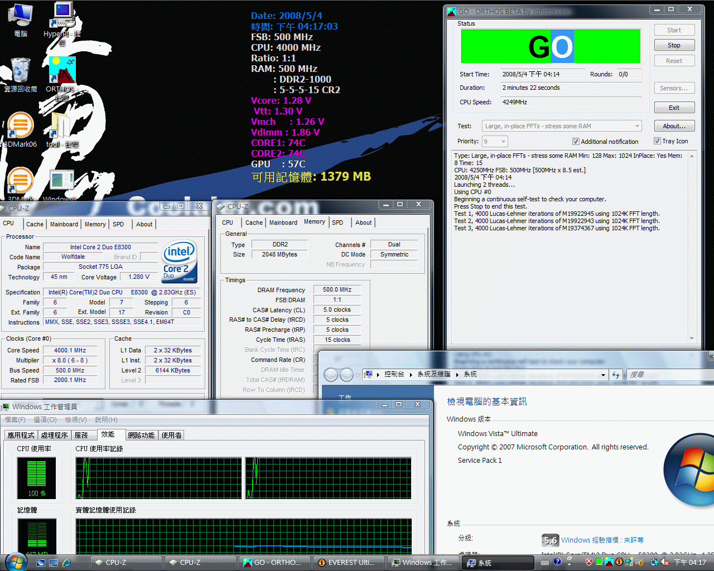Select 處理程序 tab in Task Manager
The width and height of the screenshot is (714, 571).
(54, 435)
